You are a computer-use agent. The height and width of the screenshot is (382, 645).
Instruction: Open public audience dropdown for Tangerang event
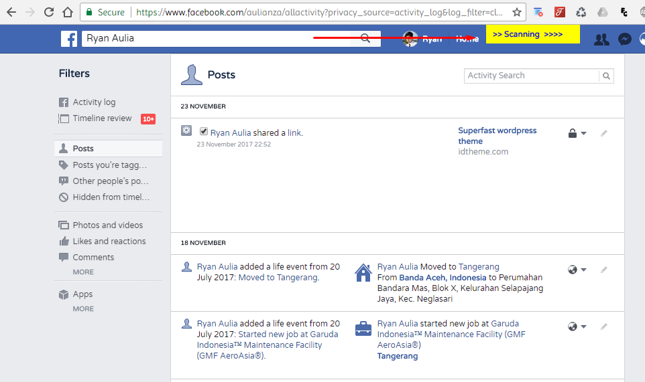(577, 270)
